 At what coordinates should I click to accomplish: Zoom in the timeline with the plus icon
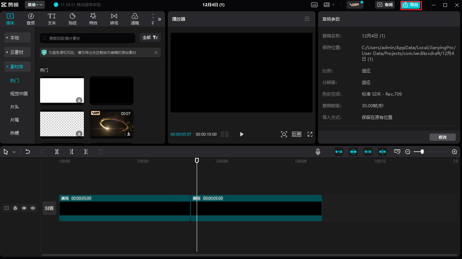454,152
